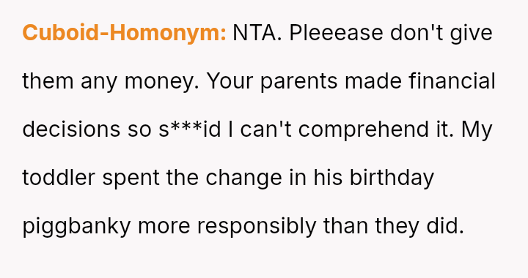Click the word "made" in the second line
Image resolution: width=528 pixels, height=278 pixels.
point(373,81)
